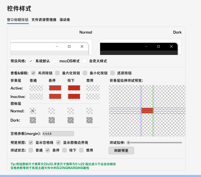Image resolution: width=201 pixels, height=177 pixels.
Task: Select Active hover background swatch
Action: click(x=55, y=88)
